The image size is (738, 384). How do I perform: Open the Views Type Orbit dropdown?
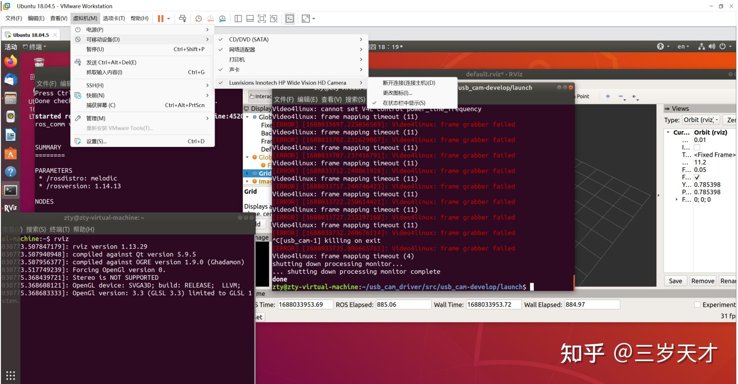click(x=701, y=120)
